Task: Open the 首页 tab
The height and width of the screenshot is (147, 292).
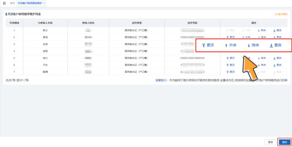Action: pyautogui.click(x=12, y=3)
